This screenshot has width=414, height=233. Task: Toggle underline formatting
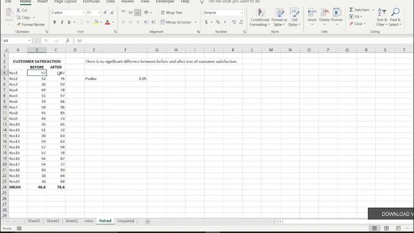coord(69,22)
